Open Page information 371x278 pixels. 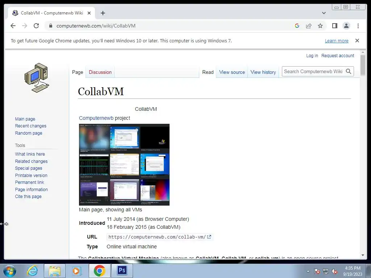pyautogui.click(x=31, y=189)
